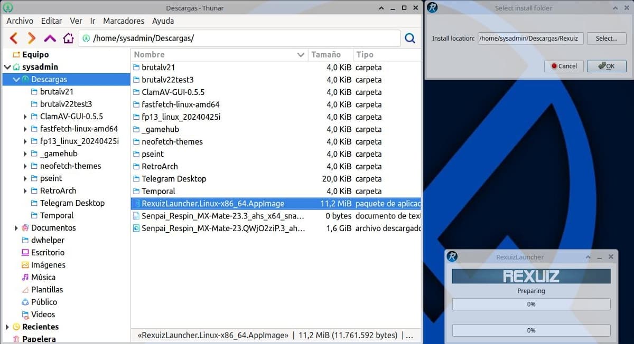The width and height of the screenshot is (634, 344).
Task: Click the dwhelper folder icon in sidebar
Action: point(25,240)
